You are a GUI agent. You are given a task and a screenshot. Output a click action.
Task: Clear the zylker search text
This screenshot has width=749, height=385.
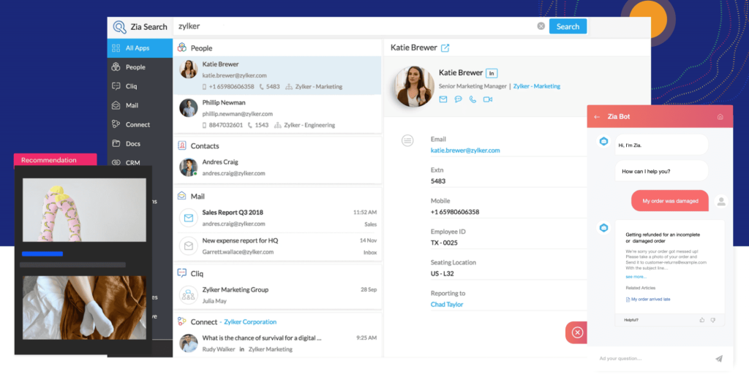[541, 26]
